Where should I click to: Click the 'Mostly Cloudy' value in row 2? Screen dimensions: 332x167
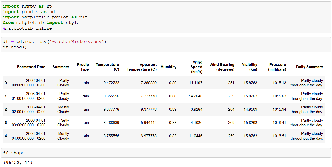(x=63, y=109)
